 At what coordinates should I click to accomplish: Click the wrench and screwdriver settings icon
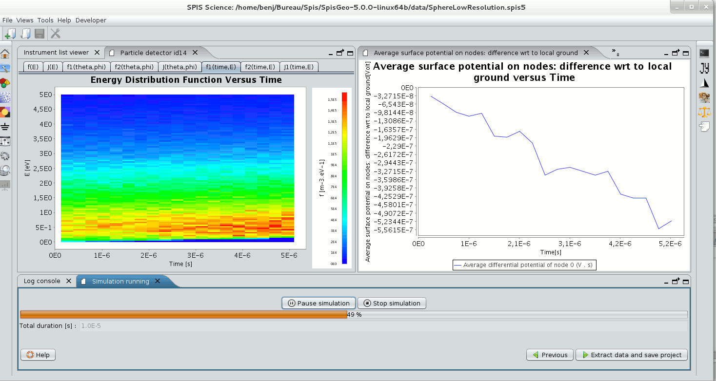coord(56,34)
